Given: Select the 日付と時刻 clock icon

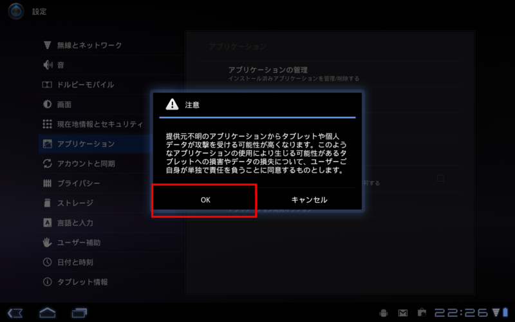Looking at the screenshot, I should point(47,262).
